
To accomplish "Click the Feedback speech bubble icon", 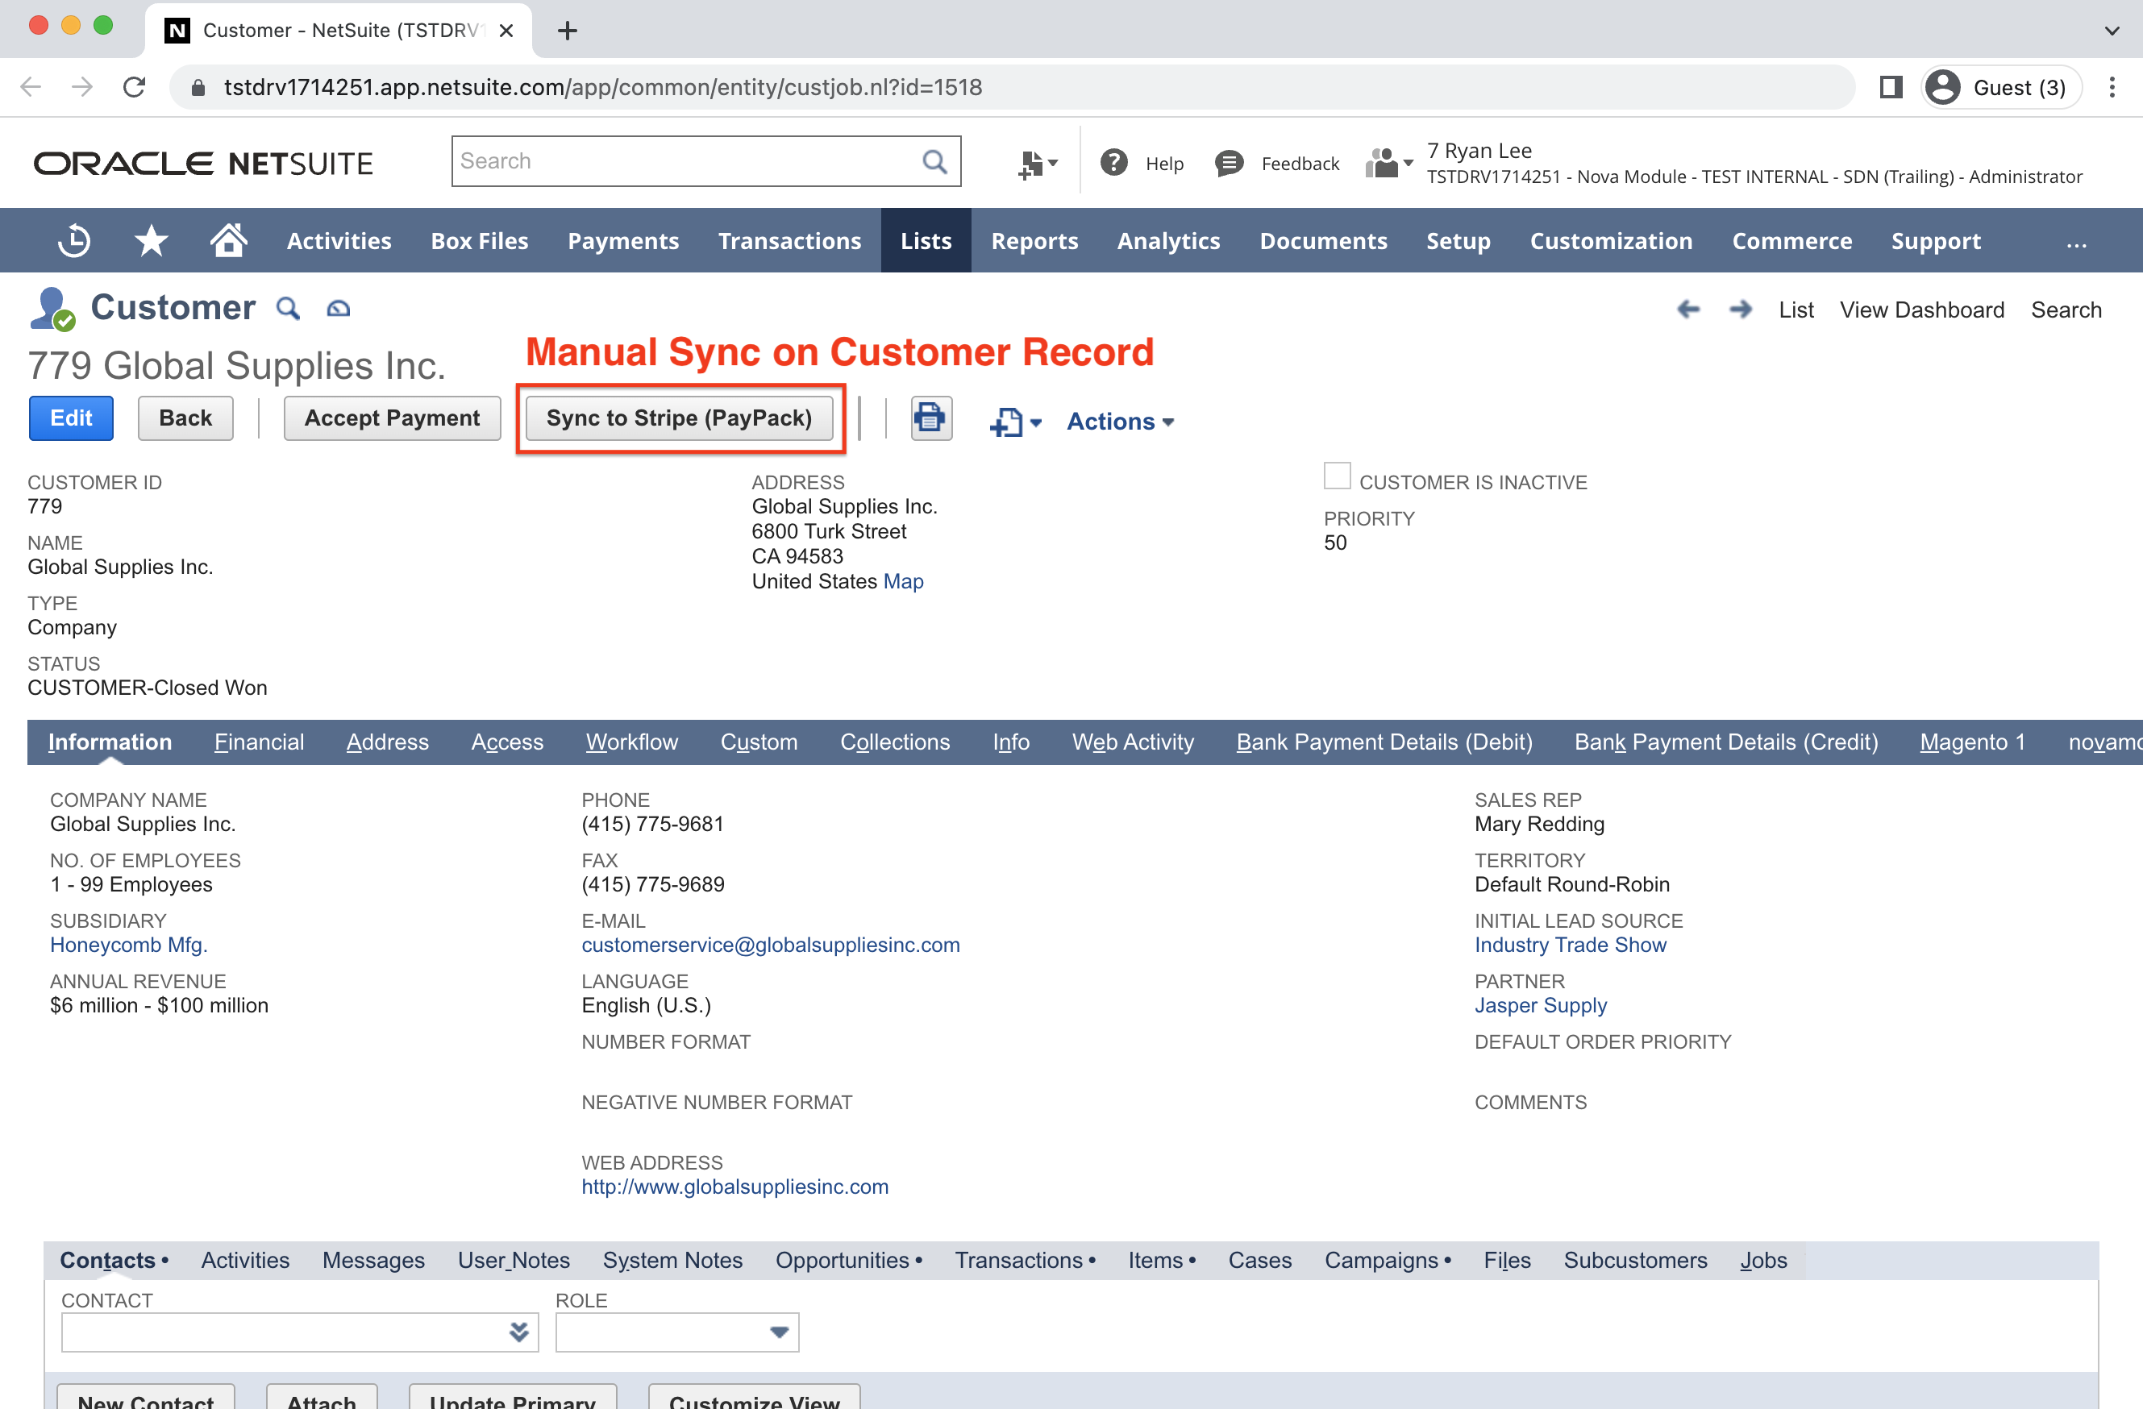I will (x=1228, y=163).
